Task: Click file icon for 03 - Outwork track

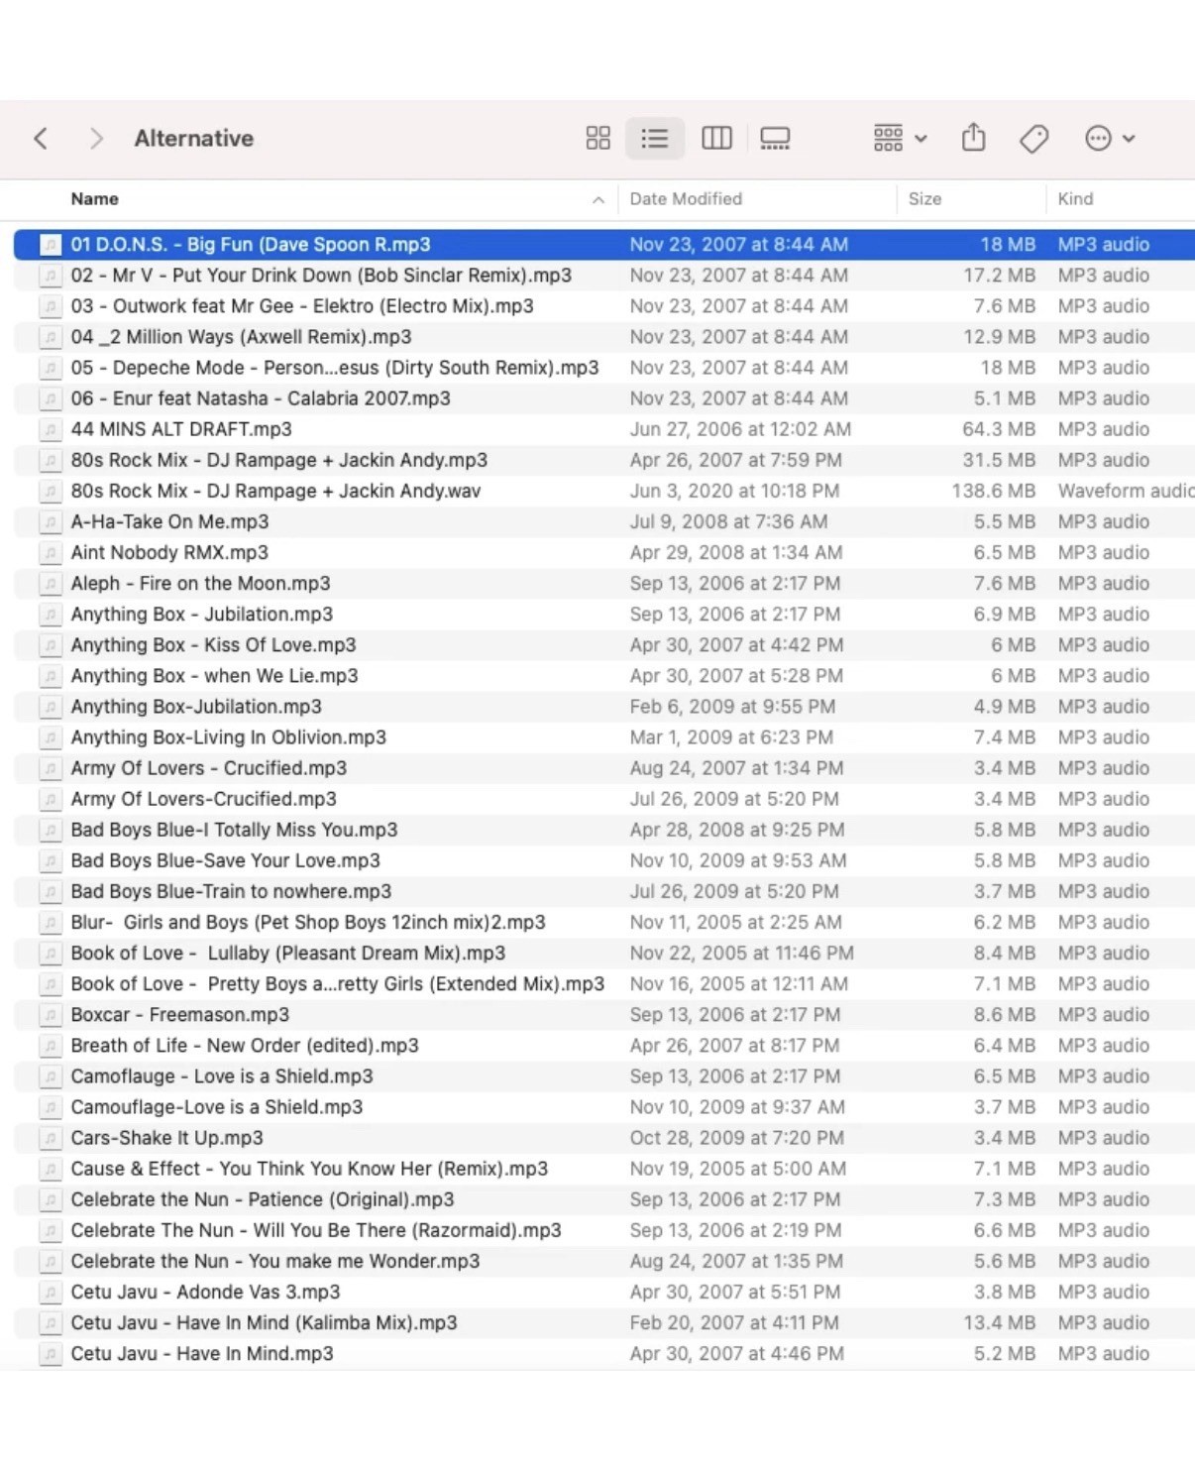Action: click(x=50, y=306)
